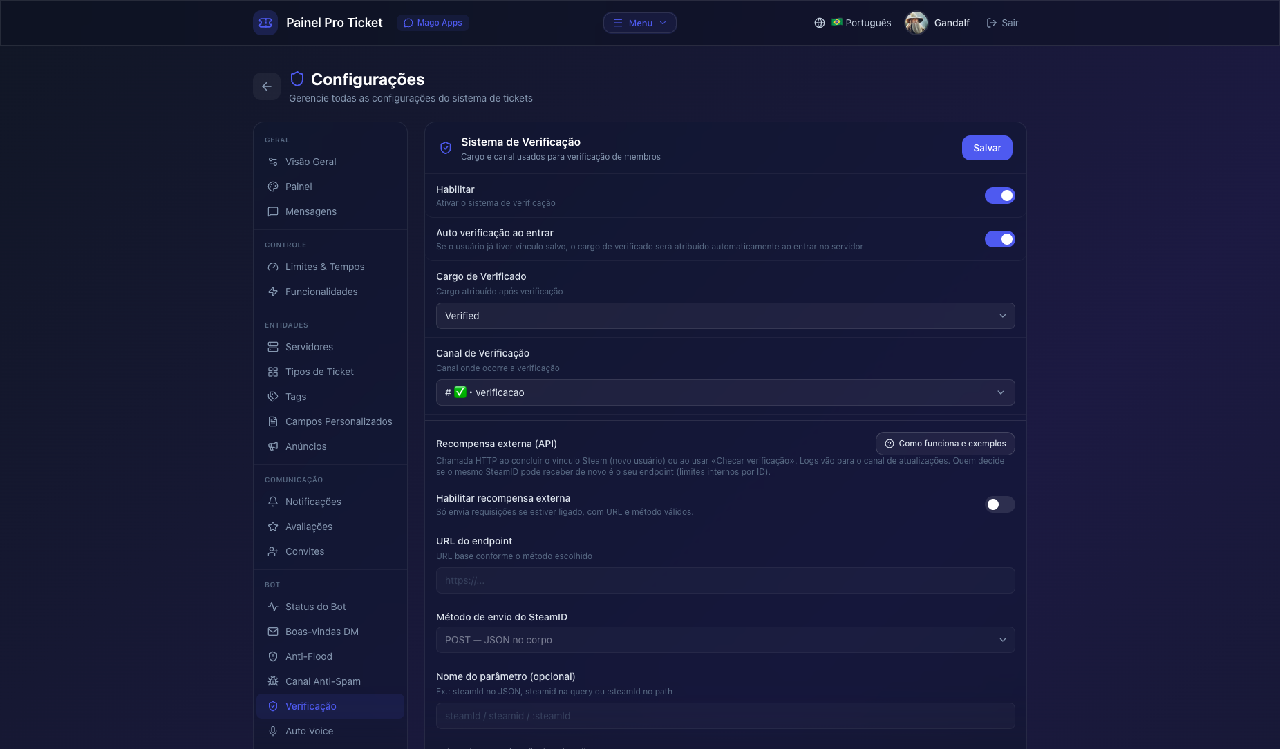Click the Mensagens chat bubble icon
The height and width of the screenshot is (749, 1280).
click(x=273, y=211)
